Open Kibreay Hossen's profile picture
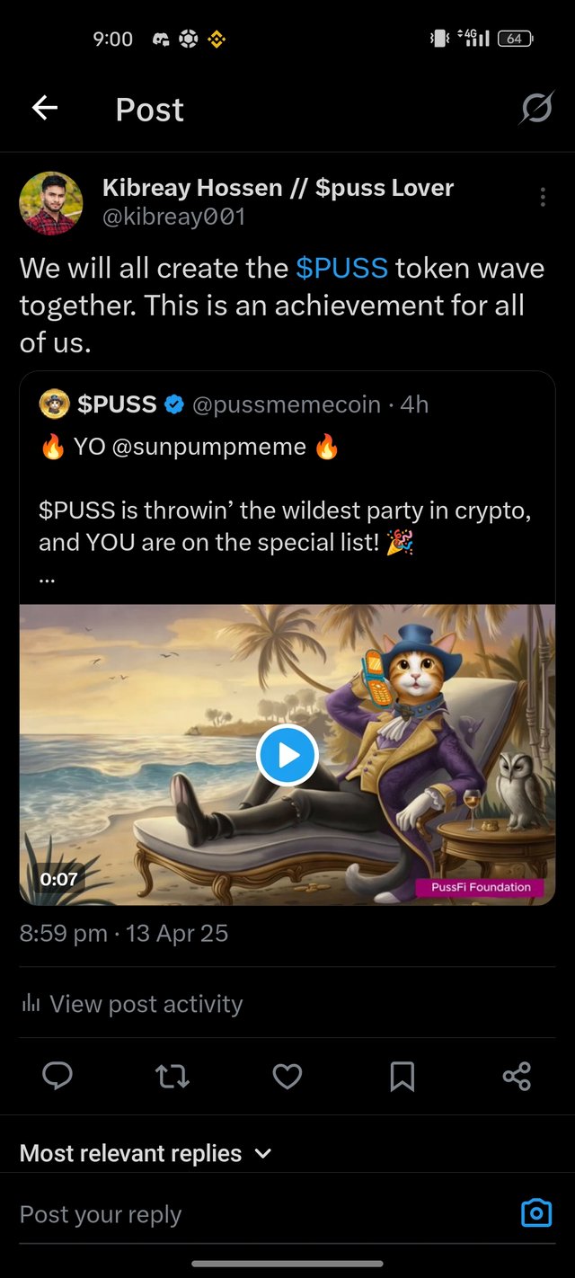The image size is (575, 1278). [x=51, y=203]
